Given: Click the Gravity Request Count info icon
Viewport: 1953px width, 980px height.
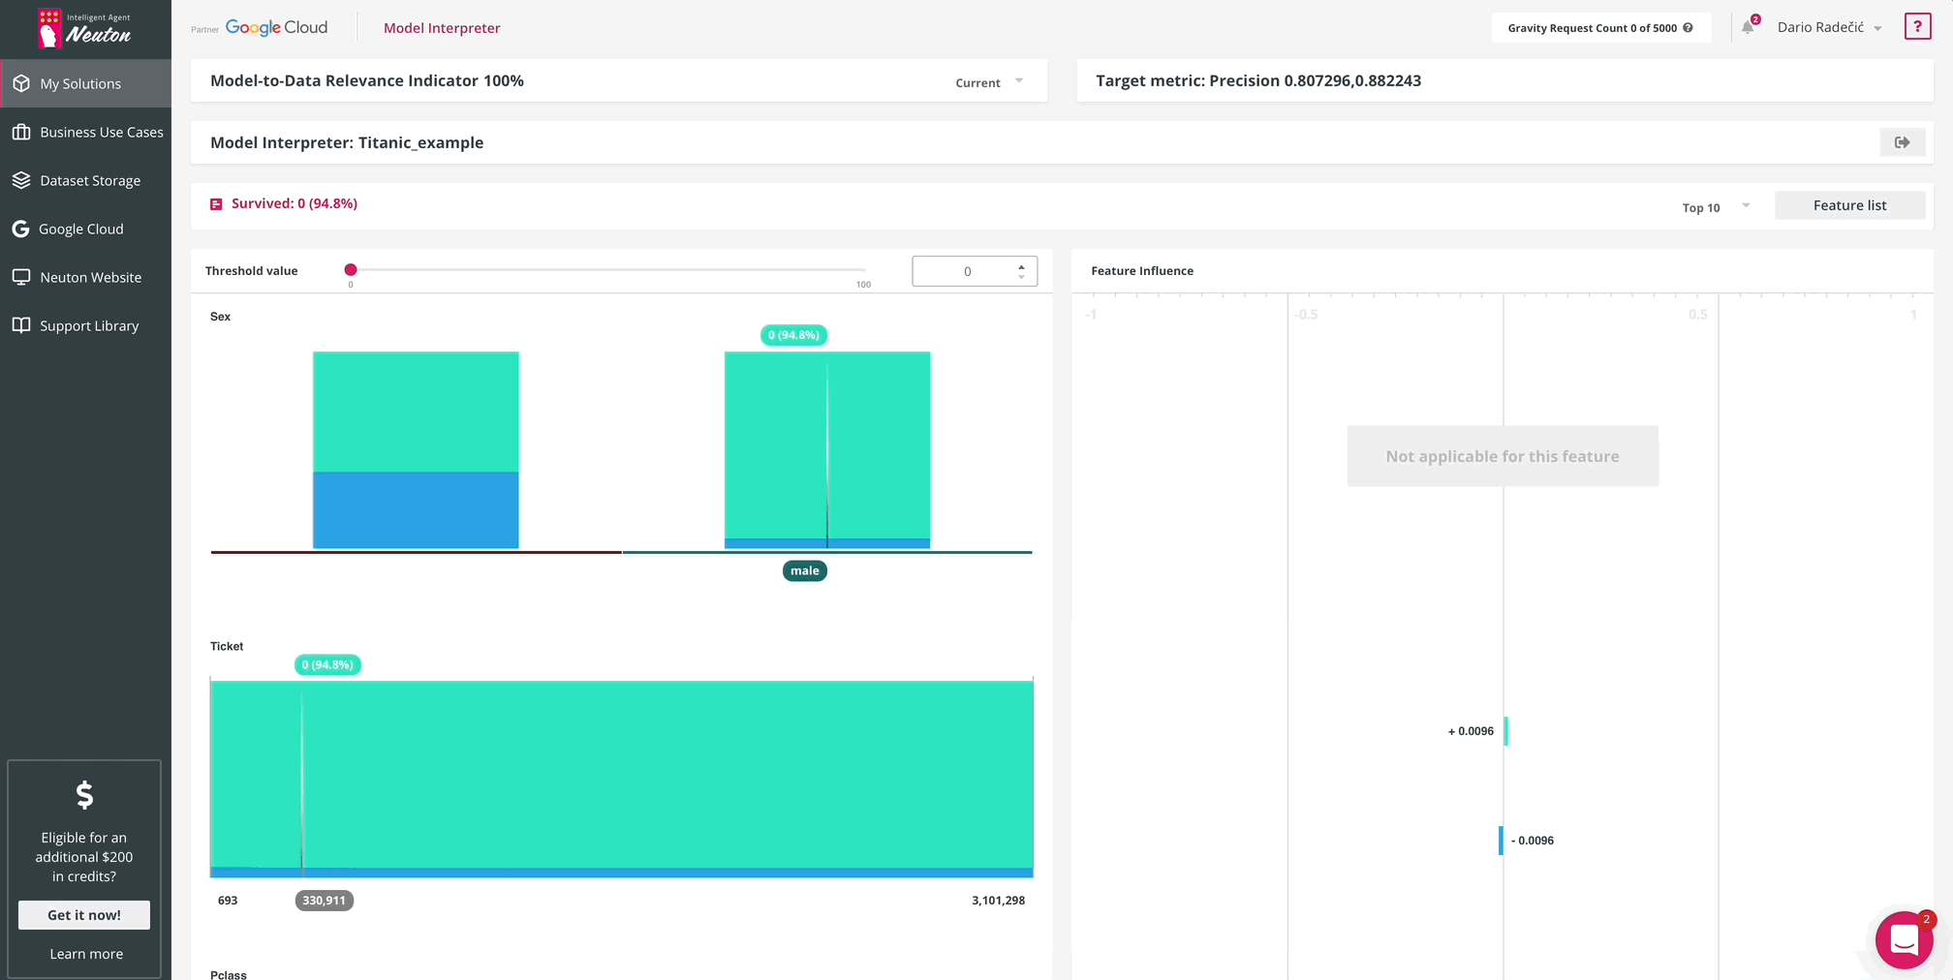Looking at the screenshot, I should point(1688,27).
